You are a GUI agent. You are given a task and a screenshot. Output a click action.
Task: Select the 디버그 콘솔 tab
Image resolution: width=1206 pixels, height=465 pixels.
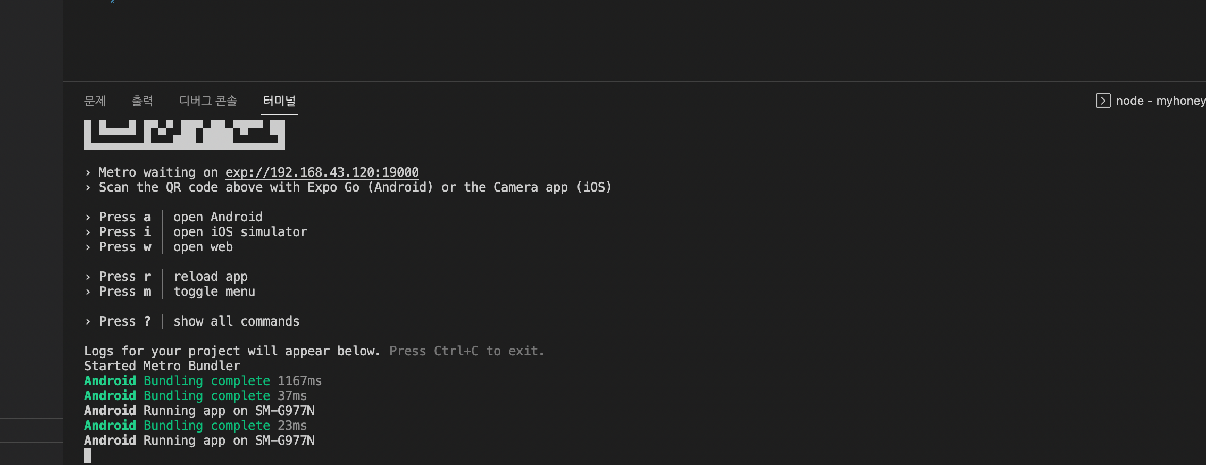208,101
